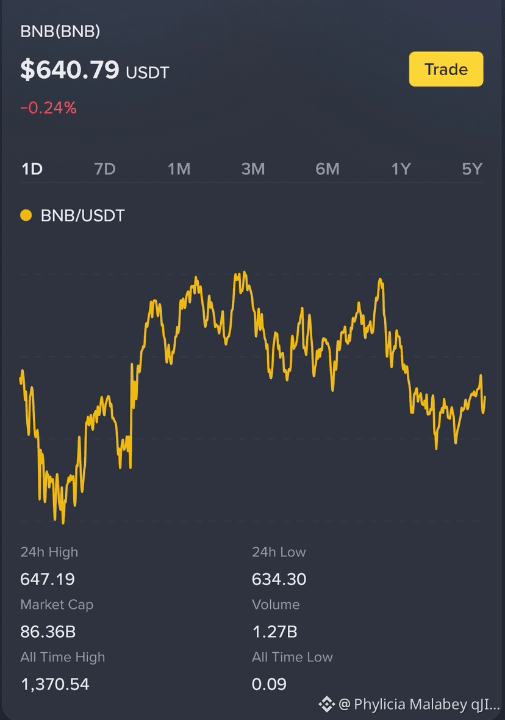
Task: Click the 24h Low label
Action: pyautogui.click(x=279, y=552)
